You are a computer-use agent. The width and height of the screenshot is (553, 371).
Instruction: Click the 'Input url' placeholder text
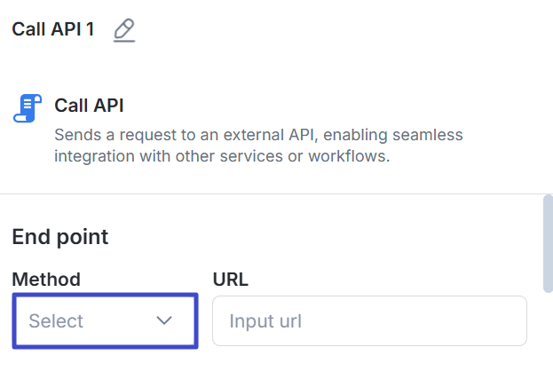[x=265, y=320]
